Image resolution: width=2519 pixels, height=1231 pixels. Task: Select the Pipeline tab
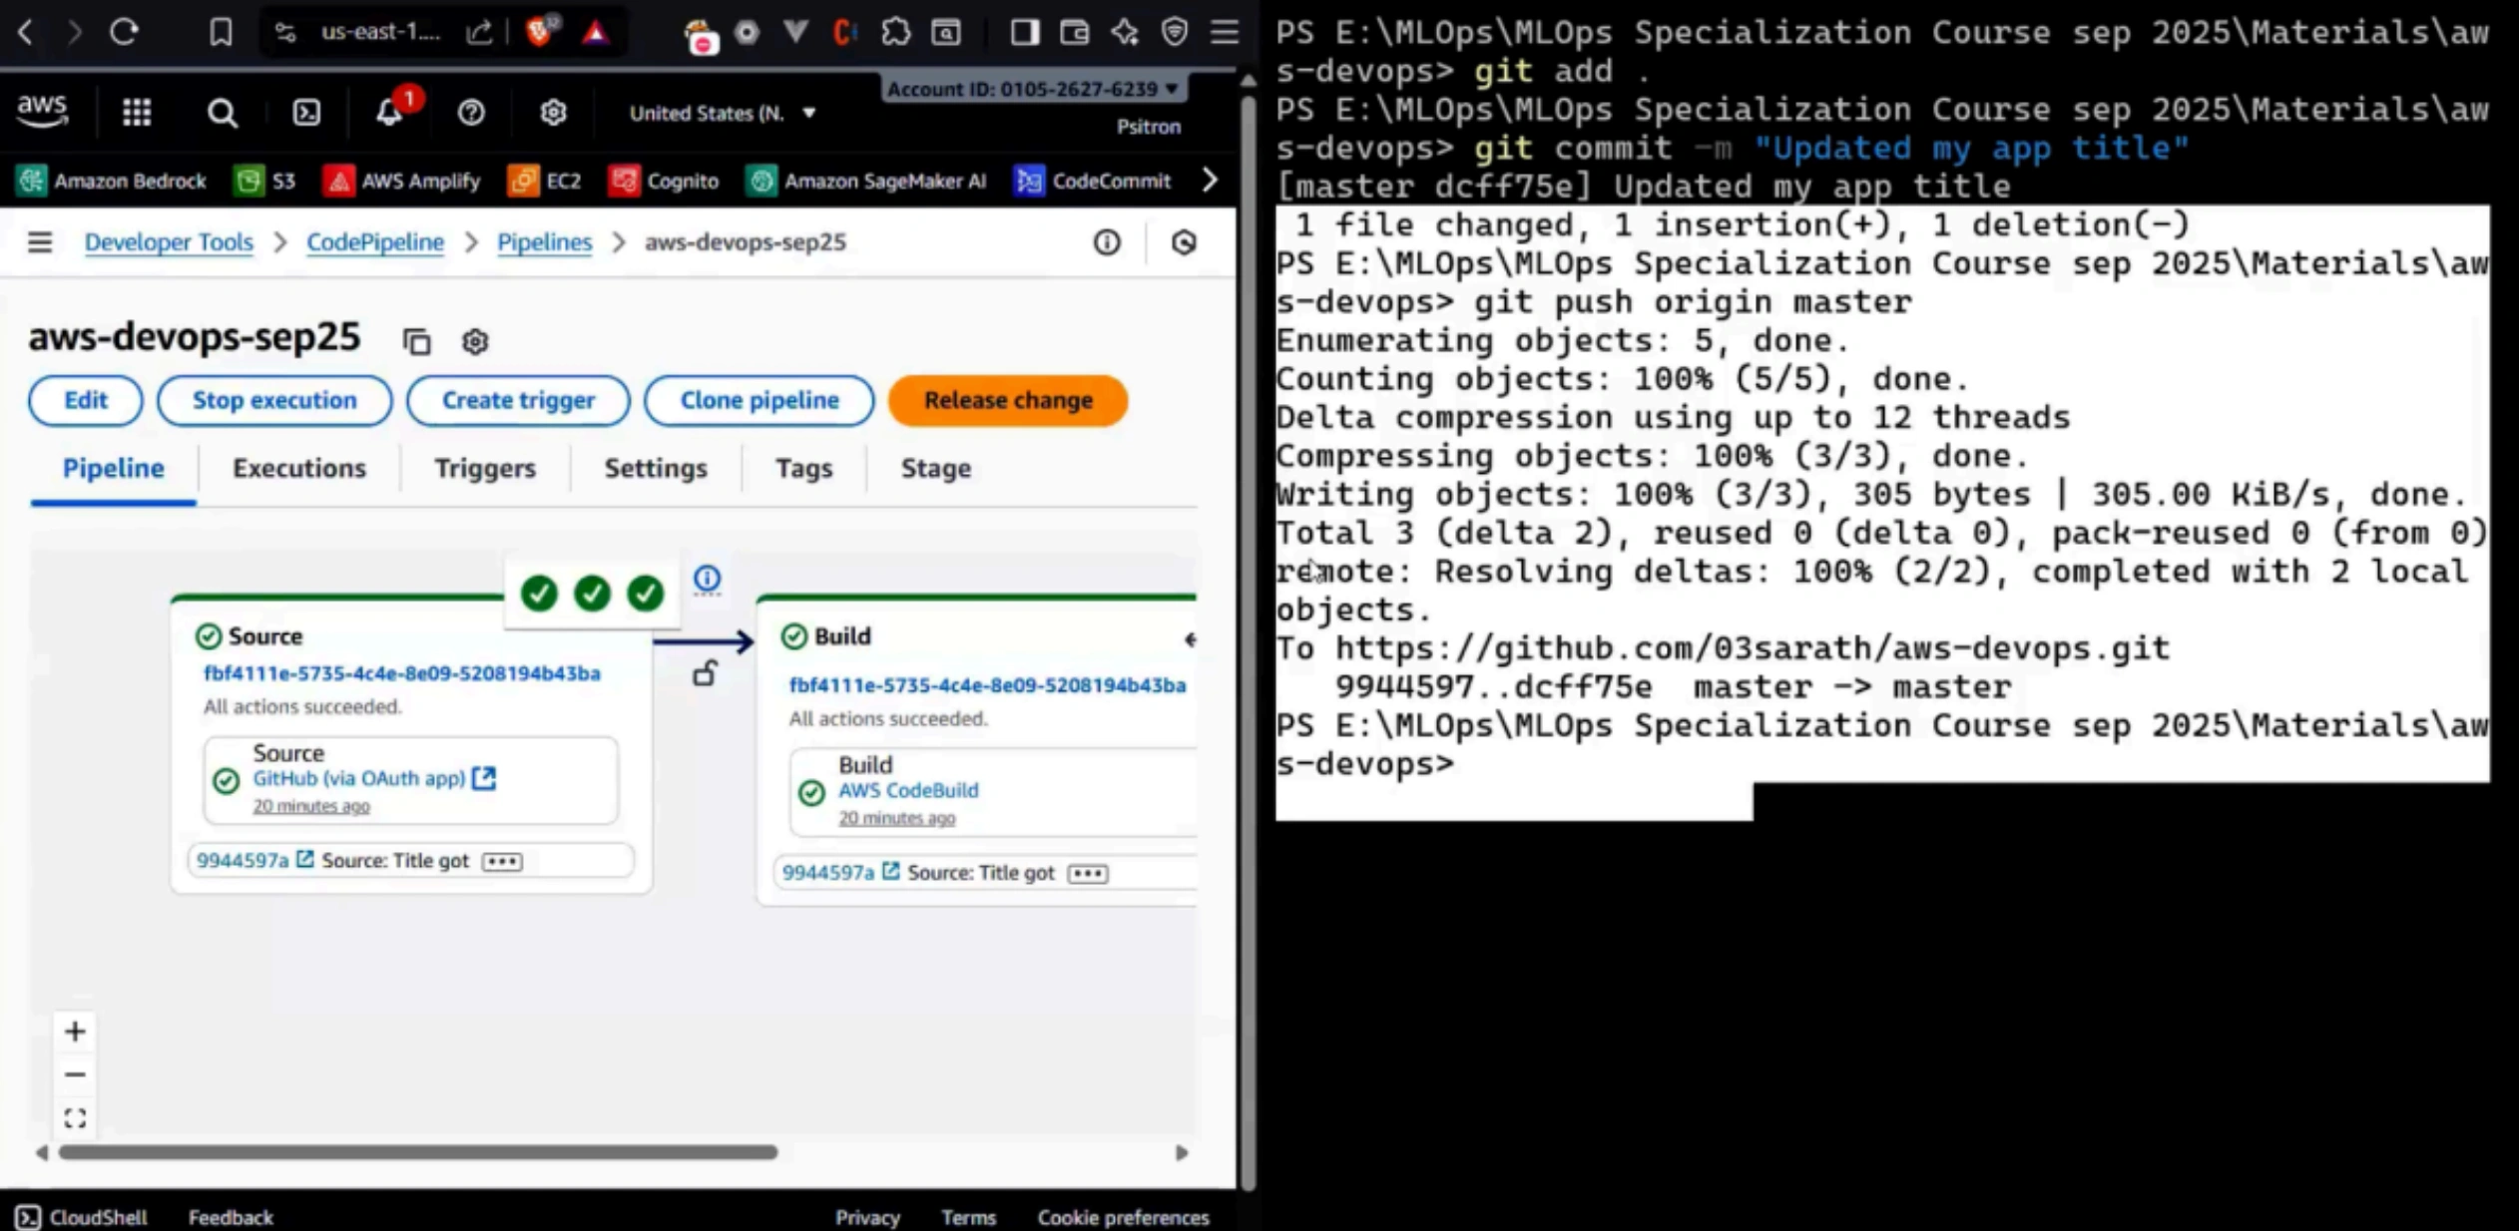(114, 469)
